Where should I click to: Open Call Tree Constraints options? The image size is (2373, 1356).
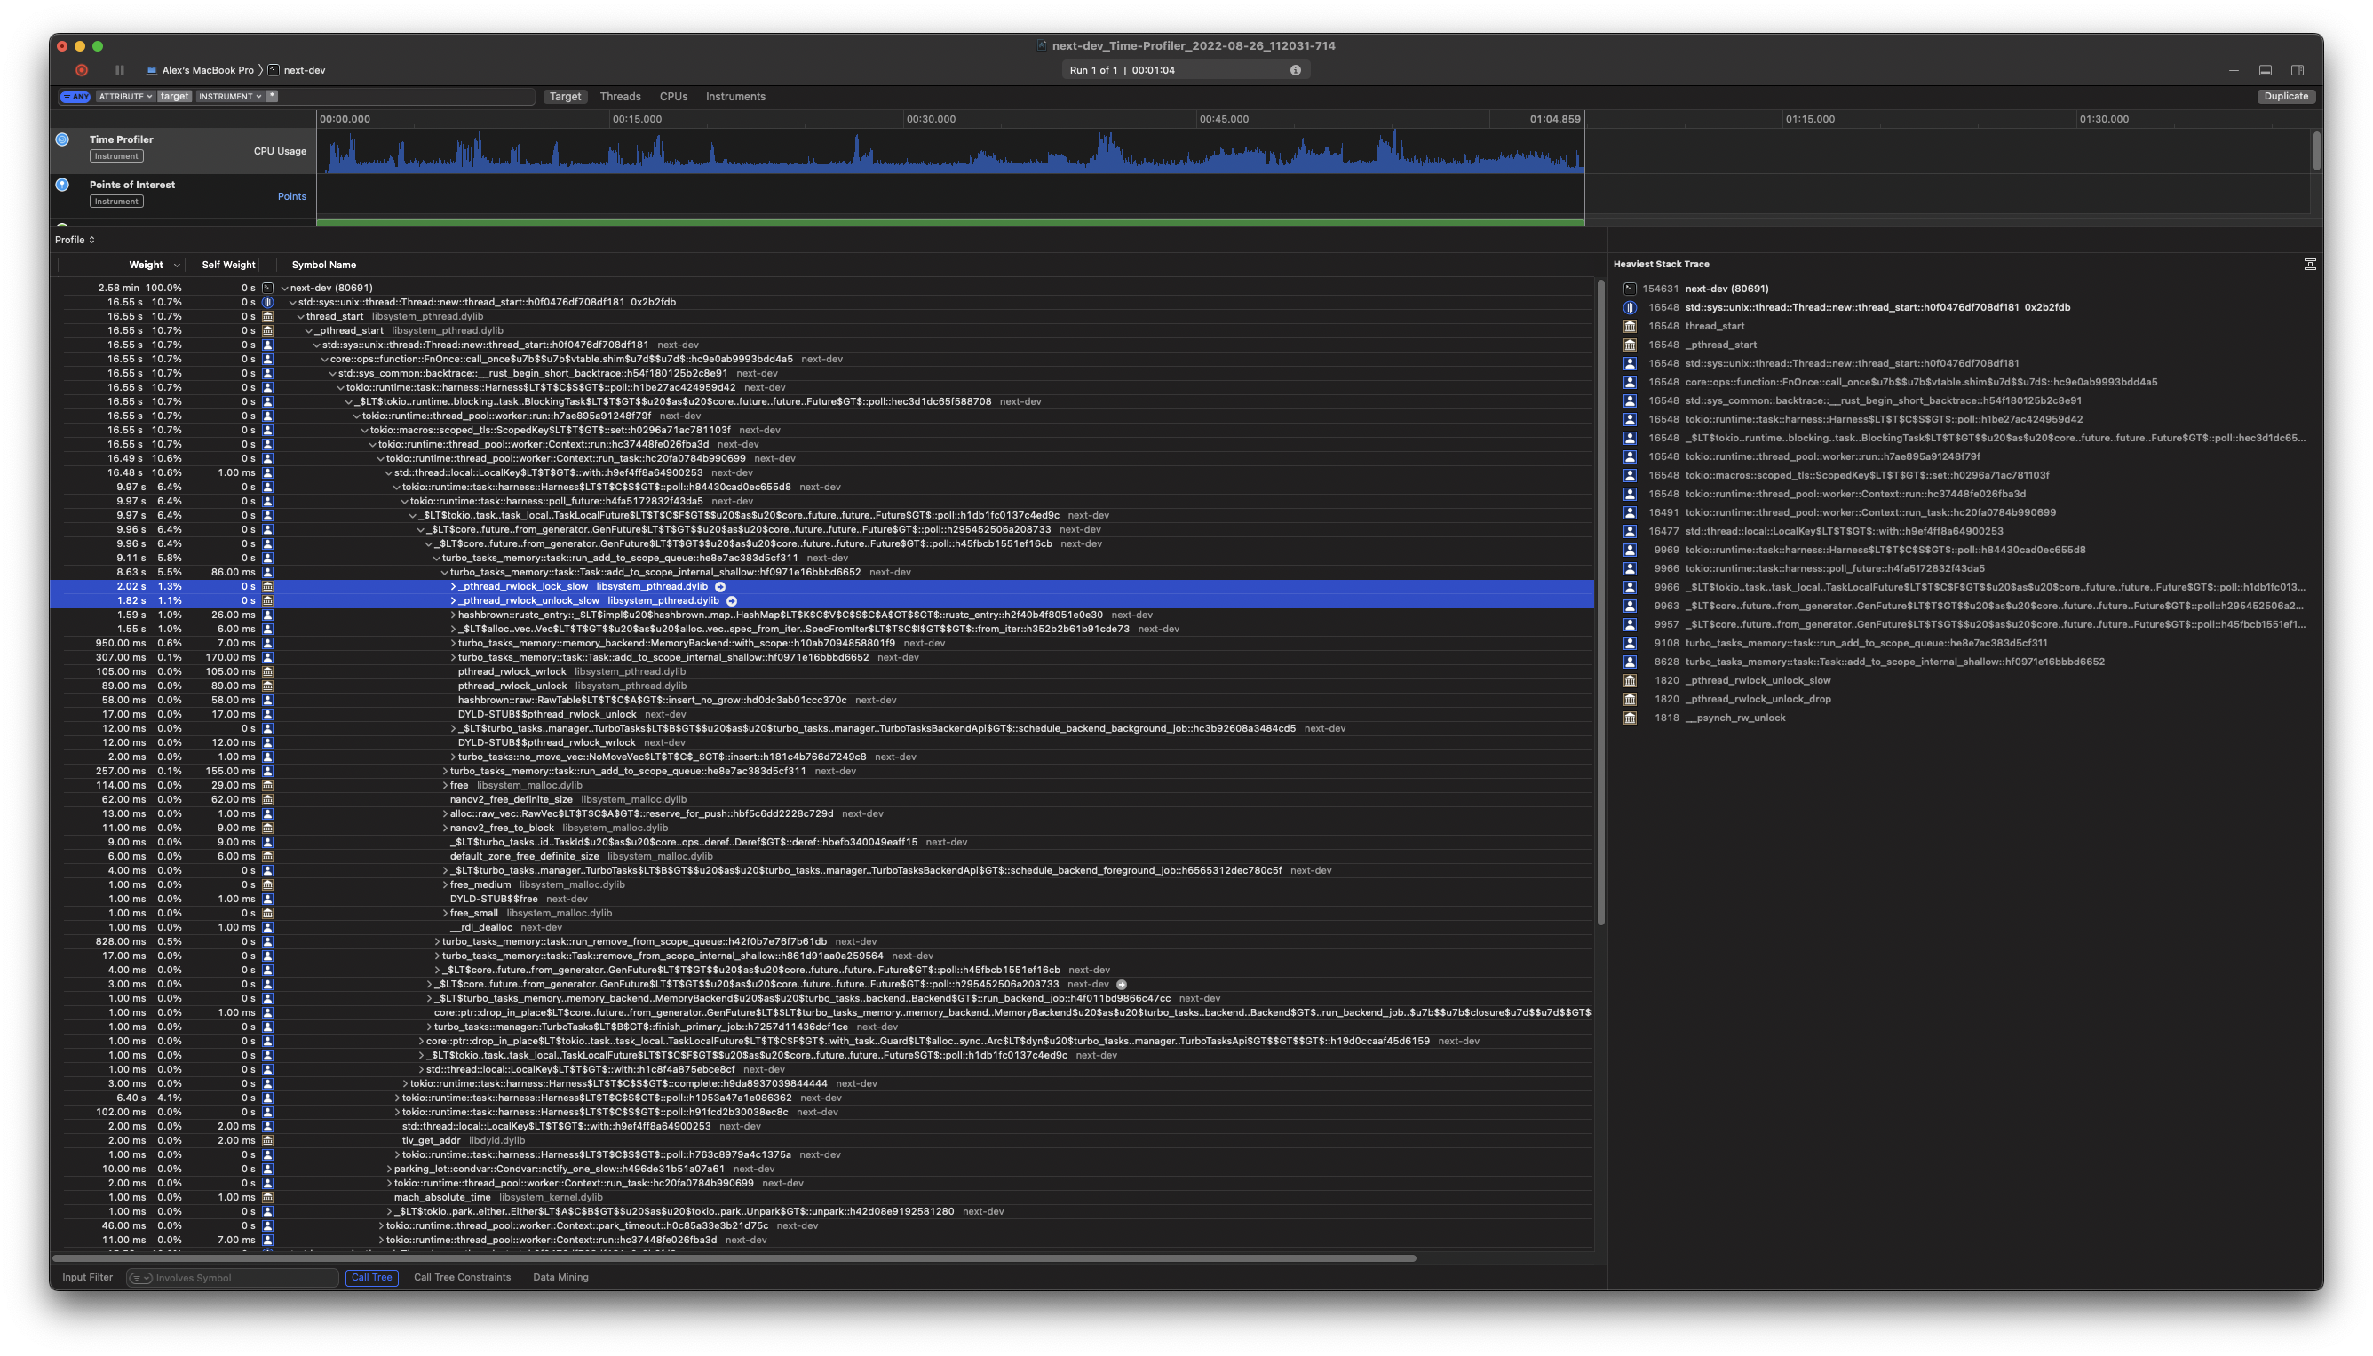[462, 1278]
